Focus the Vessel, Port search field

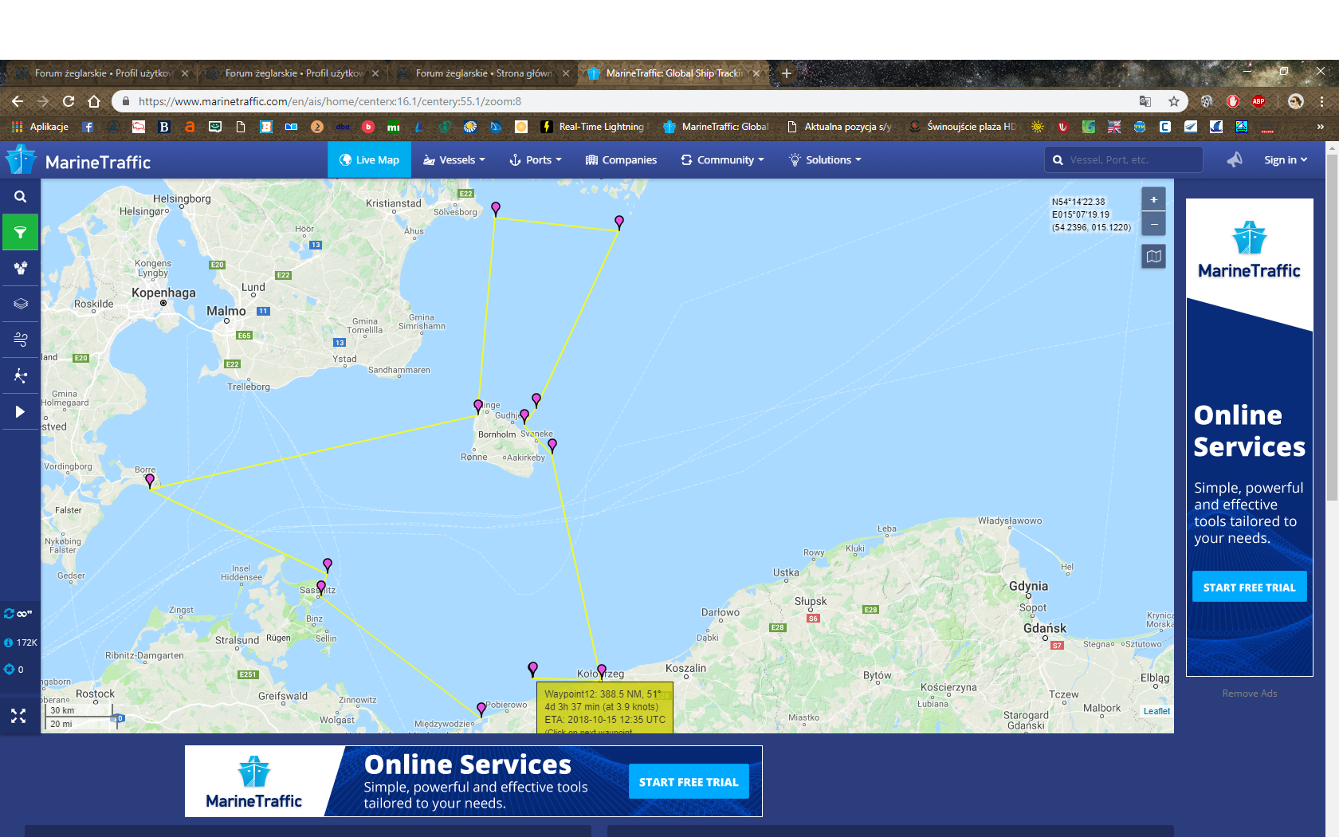click(x=1124, y=160)
